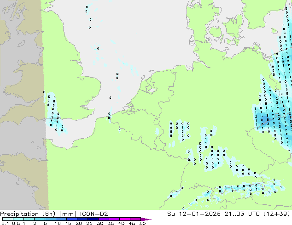This screenshot has width=292, height=225.
Task: Click the 'Precipitation' title text
Action: (19, 214)
